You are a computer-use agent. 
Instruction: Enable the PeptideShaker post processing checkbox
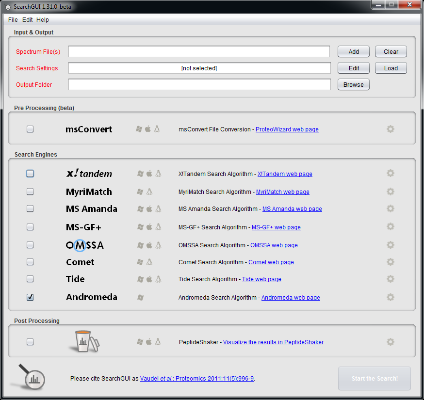tap(30, 342)
